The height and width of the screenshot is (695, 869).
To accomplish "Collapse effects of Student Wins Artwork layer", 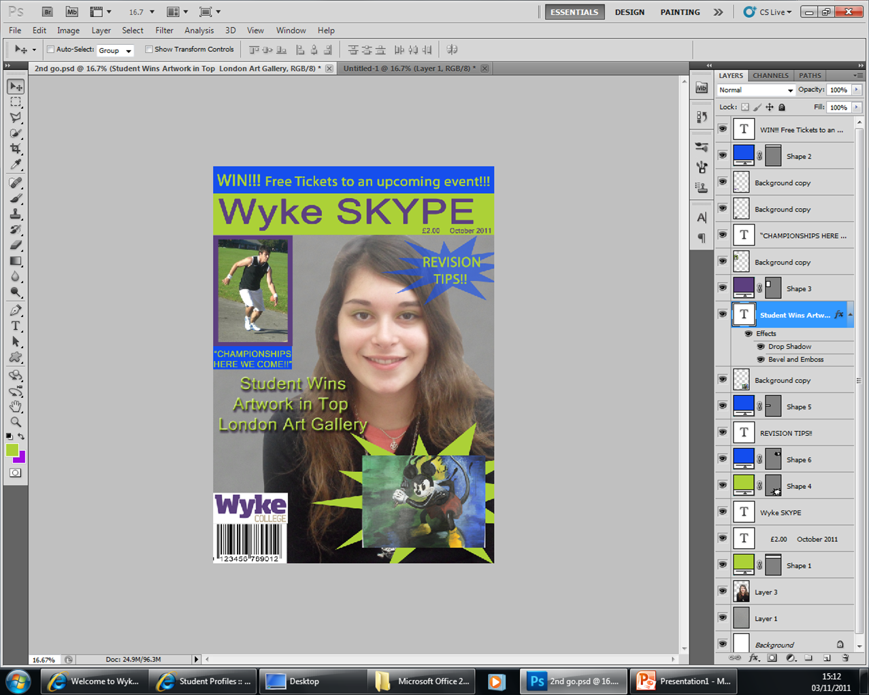I will pos(850,315).
